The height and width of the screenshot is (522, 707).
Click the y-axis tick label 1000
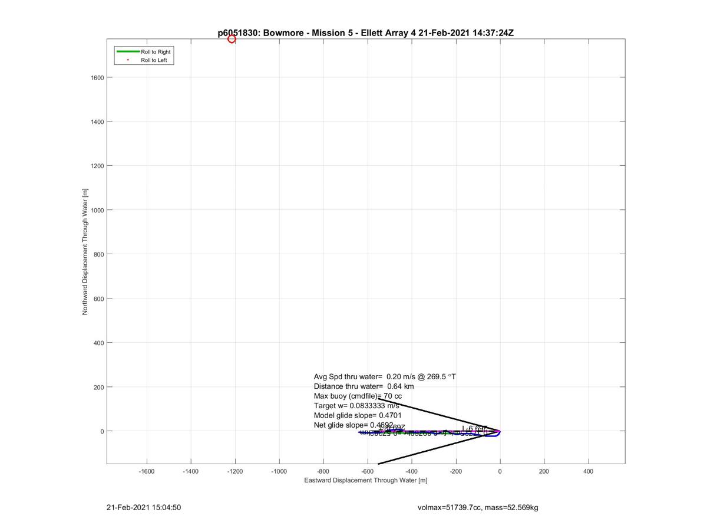point(97,210)
